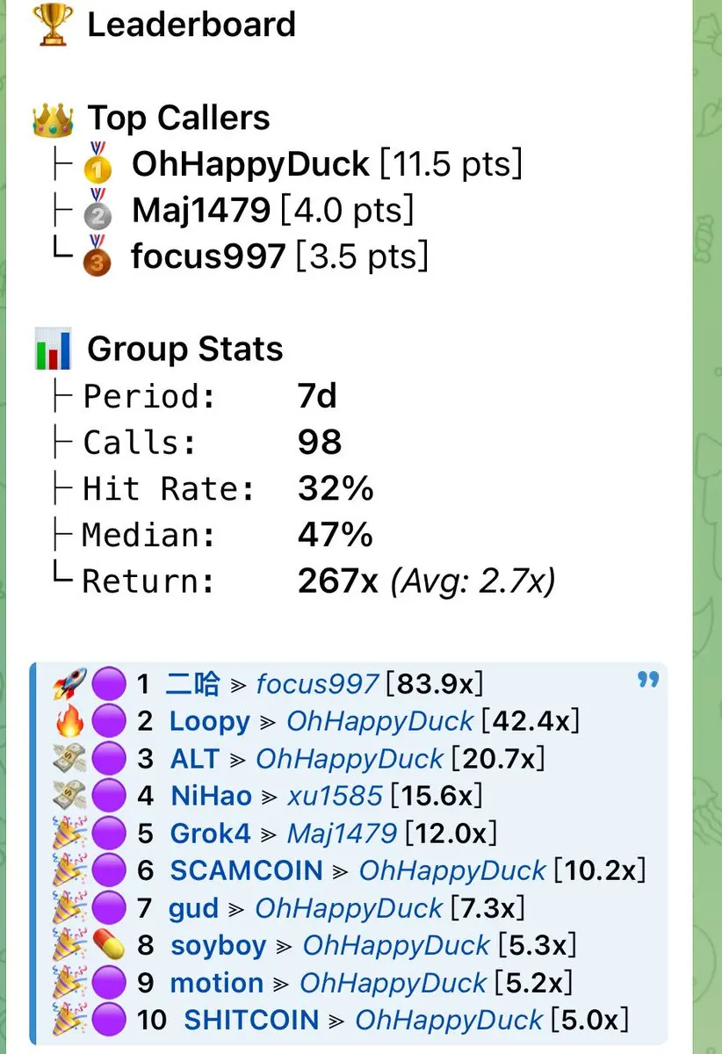The image size is (722, 1054).
Task: Open the SHITCOIN token link
Action: pos(251,1020)
